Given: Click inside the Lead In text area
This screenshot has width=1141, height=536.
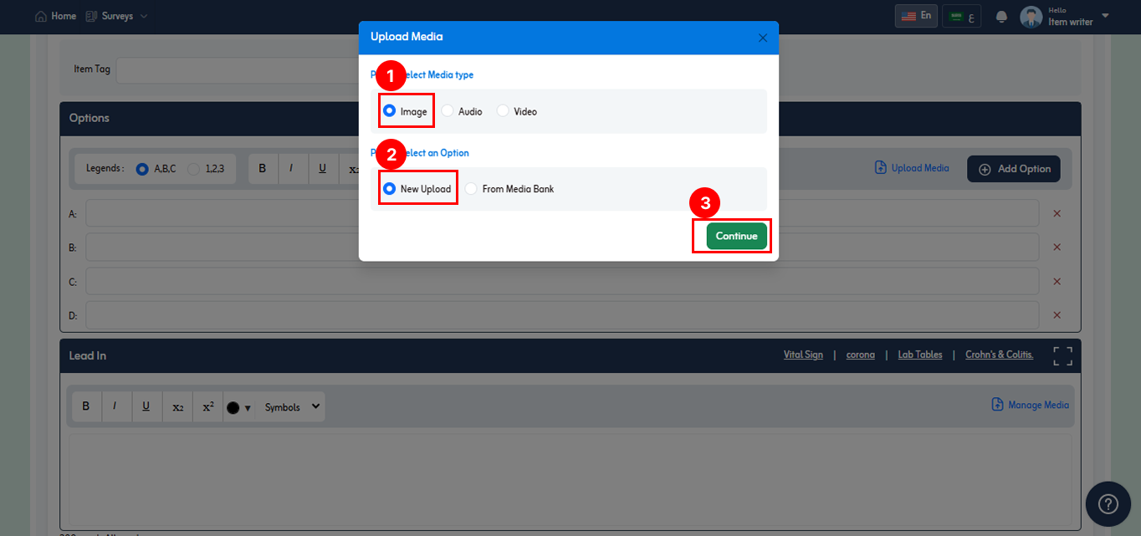Looking at the screenshot, I should [570, 478].
